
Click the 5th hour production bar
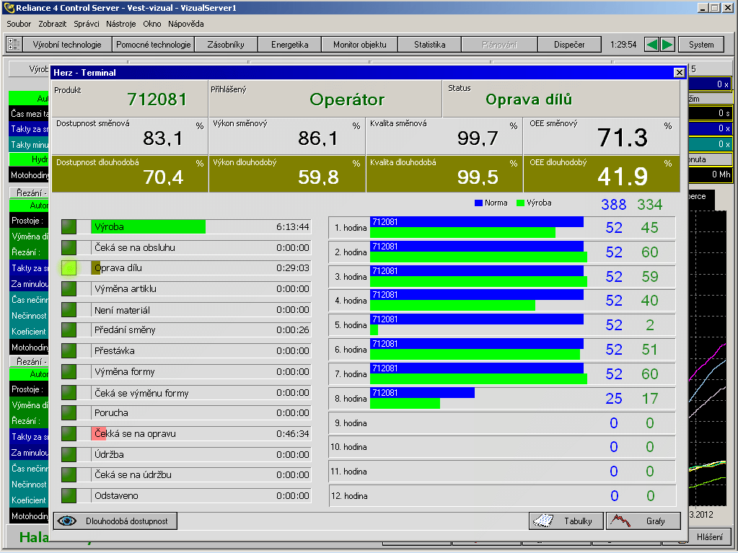coord(374,330)
